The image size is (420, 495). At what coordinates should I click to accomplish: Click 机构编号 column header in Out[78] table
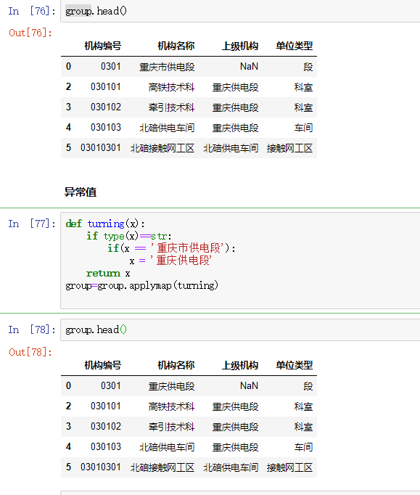(103, 365)
